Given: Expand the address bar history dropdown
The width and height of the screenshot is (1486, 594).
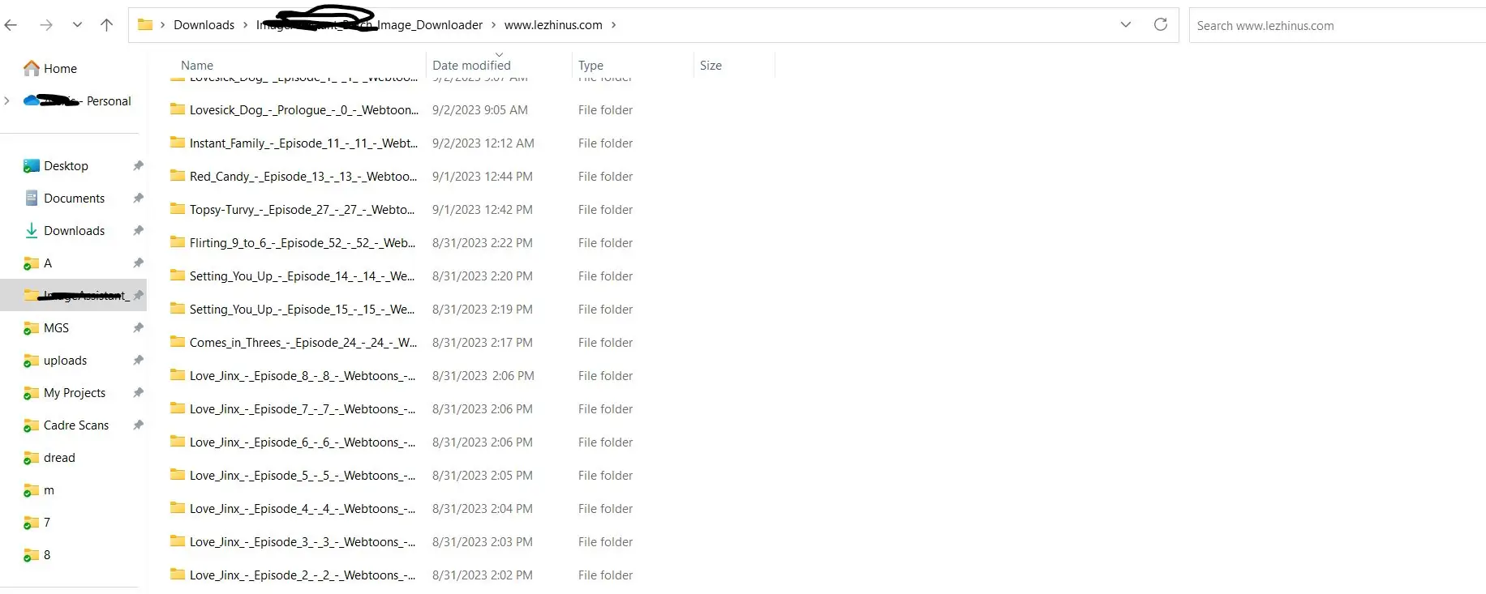Looking at the screenshot, I should pyautogui.click(x=1125, y=24).
